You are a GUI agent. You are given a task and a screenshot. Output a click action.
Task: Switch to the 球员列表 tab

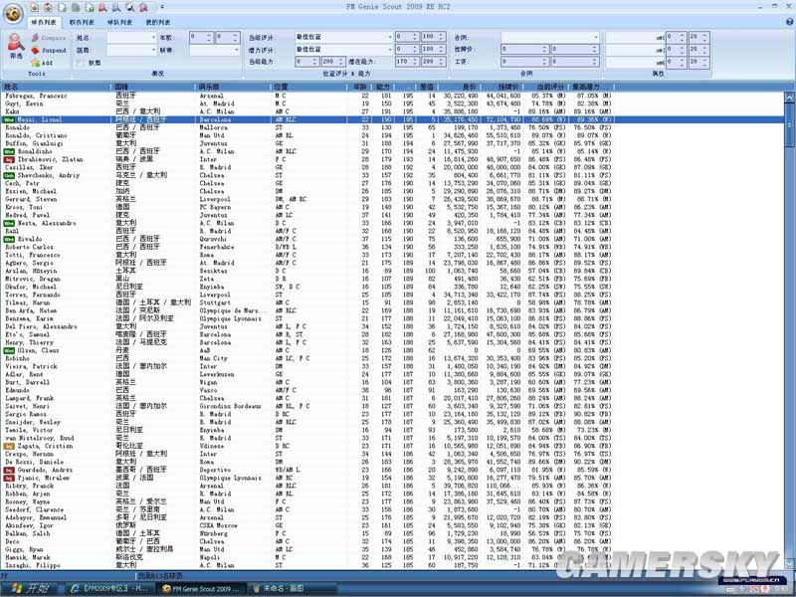44,22
